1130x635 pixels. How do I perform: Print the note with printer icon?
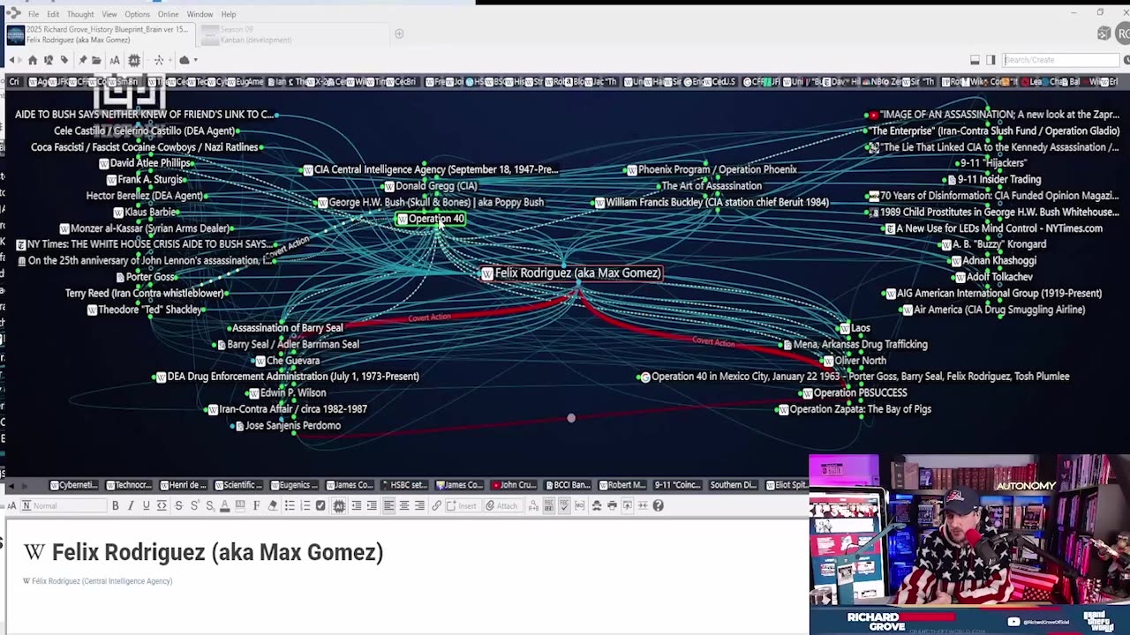(612, 505)
